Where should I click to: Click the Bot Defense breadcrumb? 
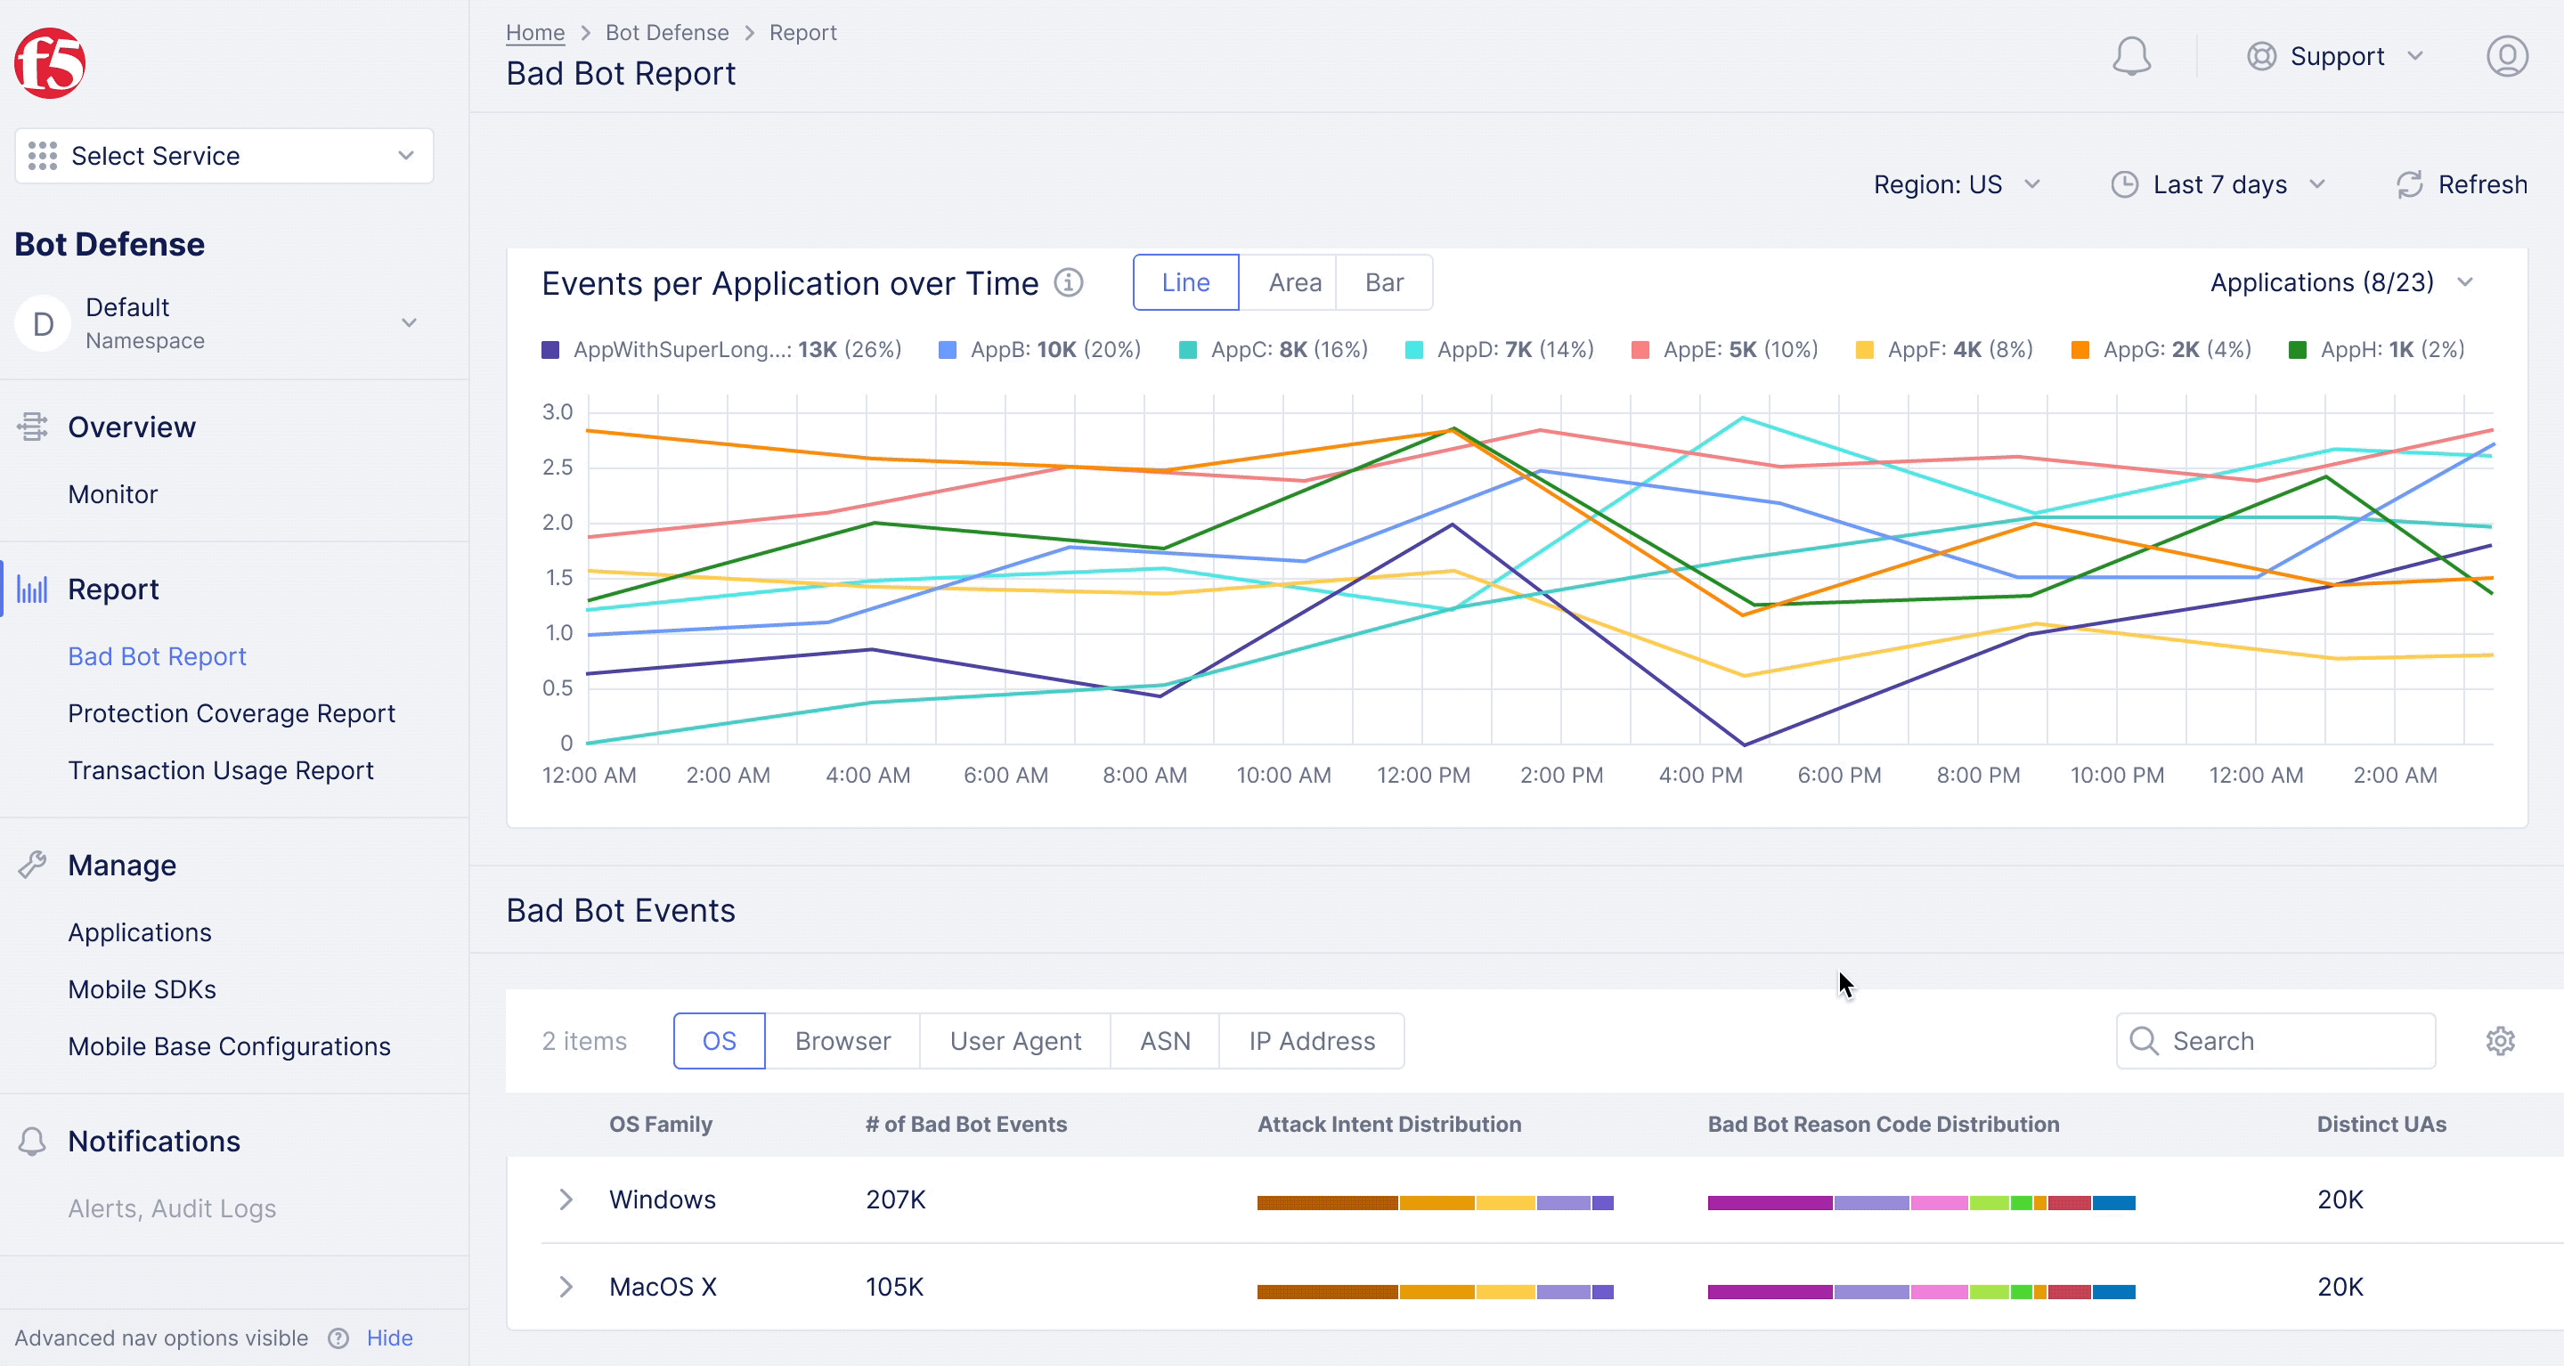click(x=667, y=33)
